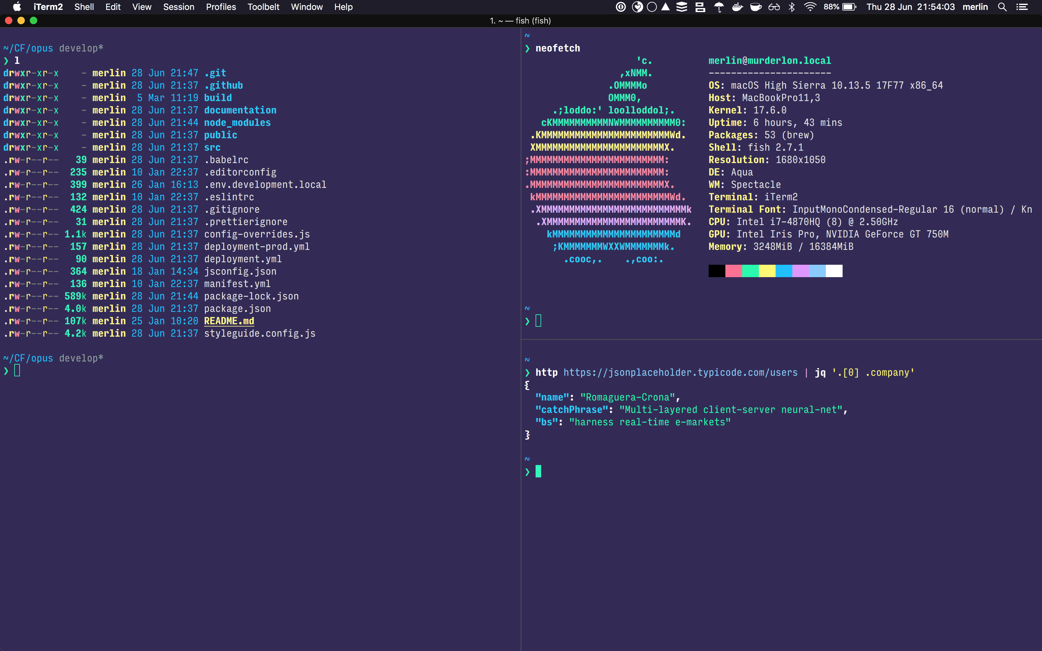
Task: Open the Session menu
Action: pos(178,7)
